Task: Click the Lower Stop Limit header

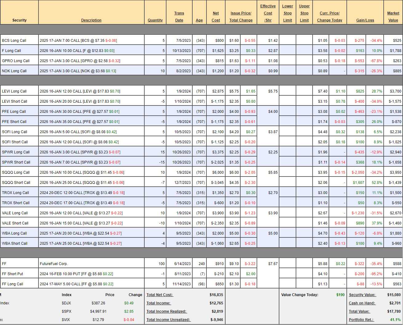Action: pos(288,13)
